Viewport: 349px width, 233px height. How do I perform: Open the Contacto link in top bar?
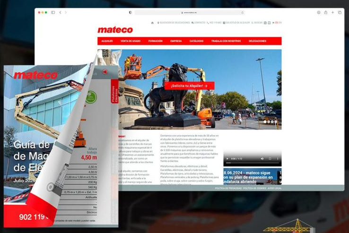pos(198,23)
